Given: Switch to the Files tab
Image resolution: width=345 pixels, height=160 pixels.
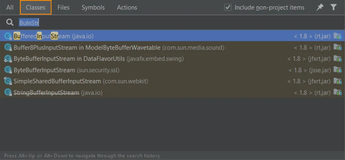Looking at the screenshot, I should [63, 7].
